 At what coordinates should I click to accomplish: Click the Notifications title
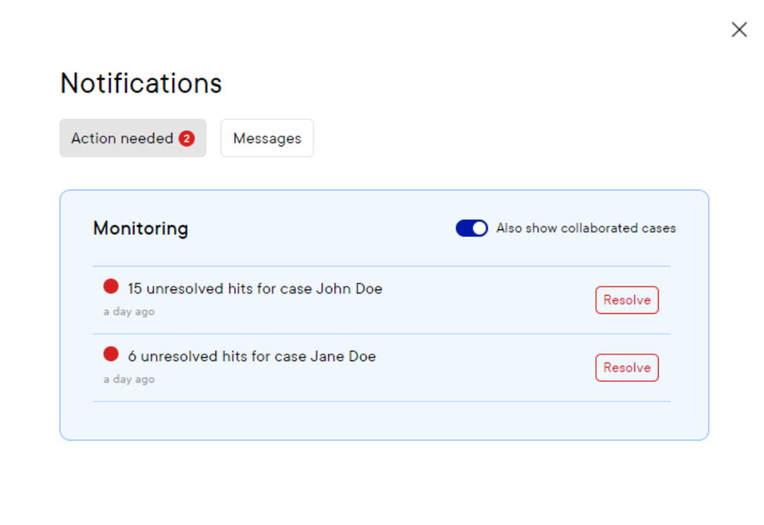[x=140, y=83]
